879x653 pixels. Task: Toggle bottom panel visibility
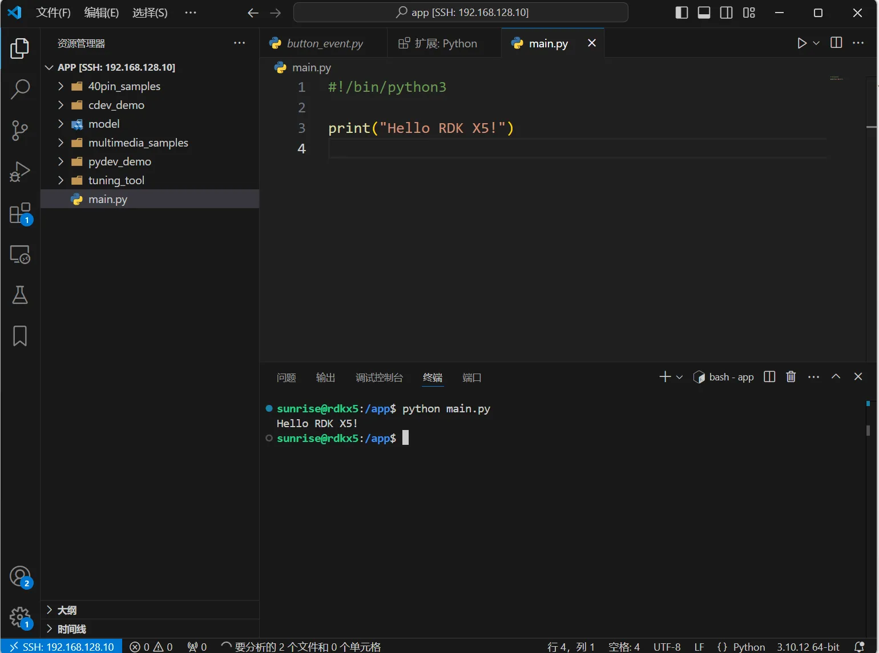pos(704,13)
